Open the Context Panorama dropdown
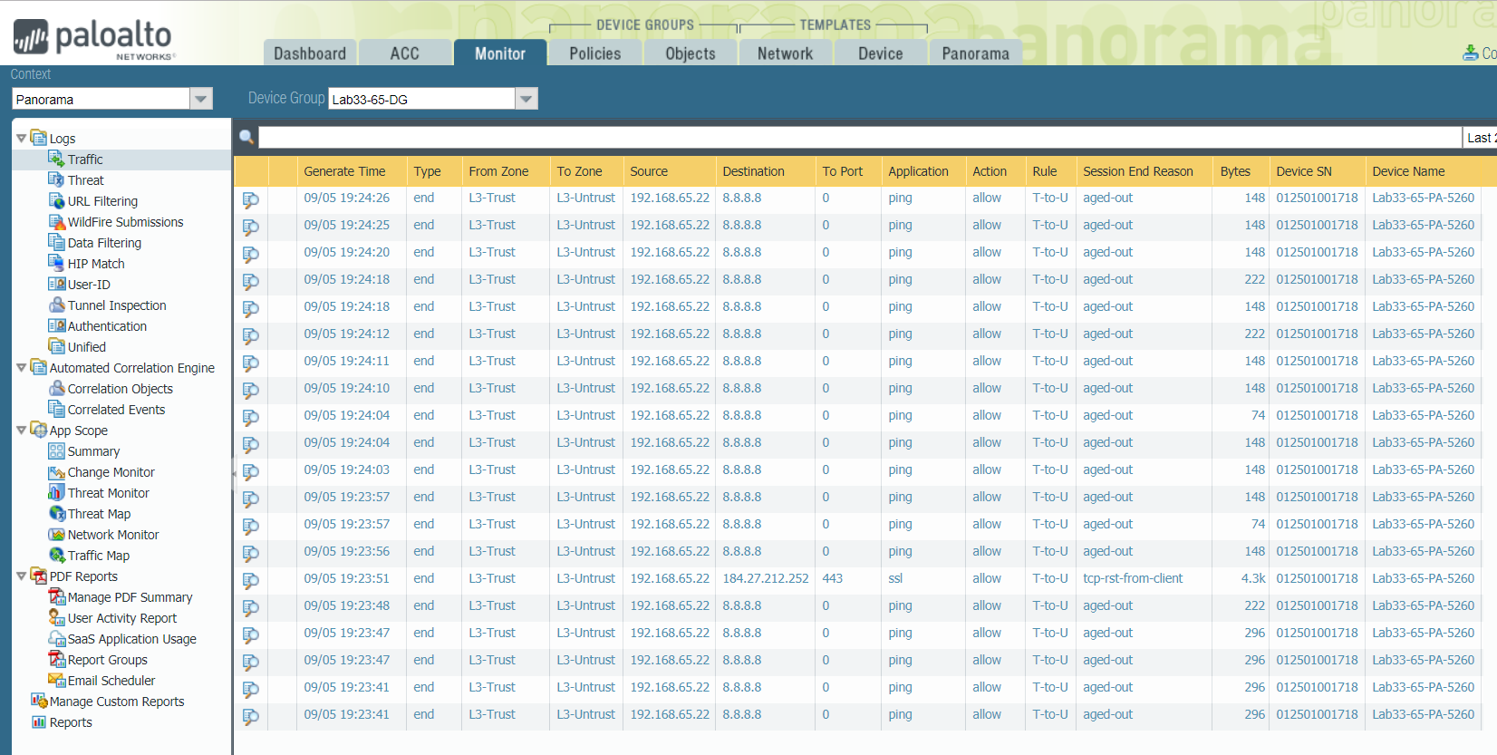Viewport: 1497px width, 755px height. (201, 99)
